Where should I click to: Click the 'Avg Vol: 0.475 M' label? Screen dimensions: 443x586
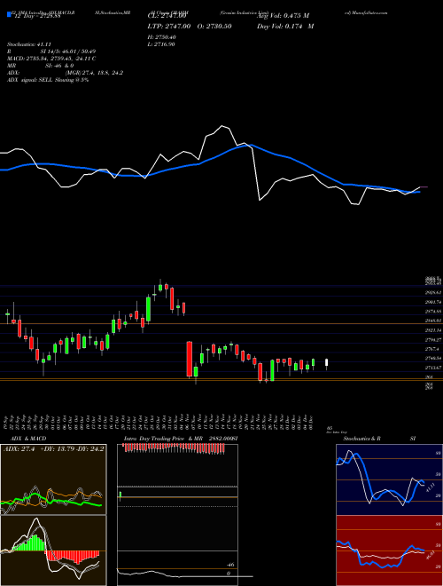coord(283,16)
